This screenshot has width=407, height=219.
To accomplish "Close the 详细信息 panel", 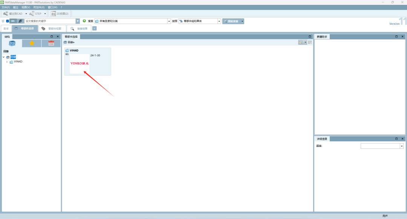I will click(402, 139).
